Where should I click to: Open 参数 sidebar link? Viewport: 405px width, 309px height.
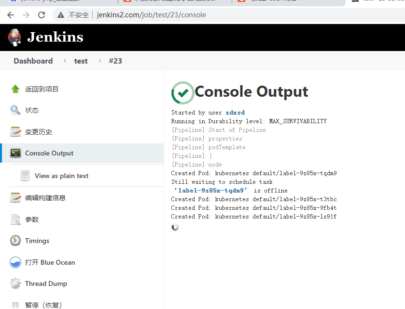coord(32,219)
